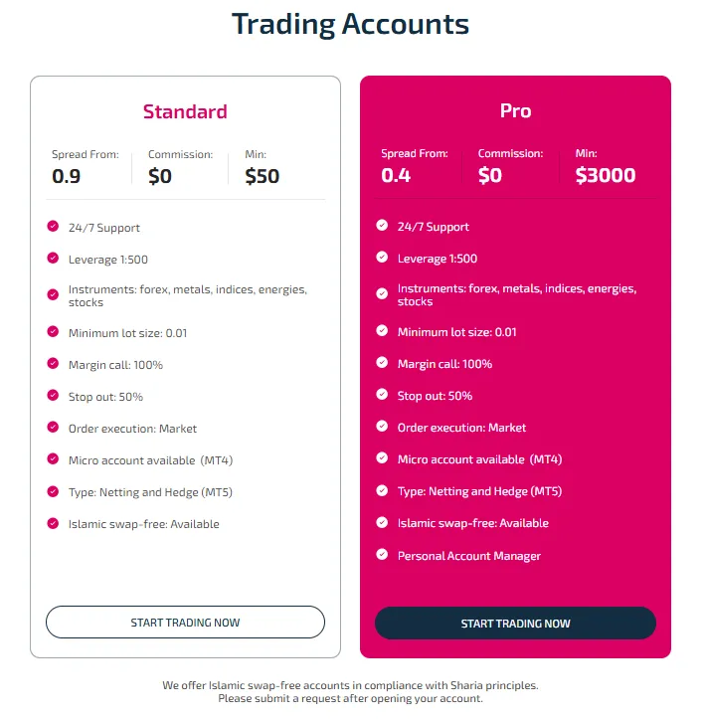705x719 pixels.
Task: Click Start Trading Now in Standard card
Action: pos(185,623)
